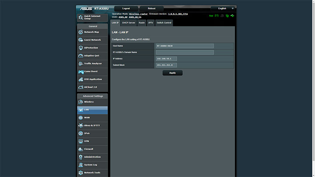Open the Route tab
The width and height of the screenshot is (315, 177).
[x=142, y=23]
